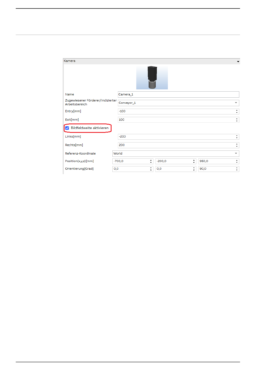Collapse the Kamera panel header arrow
Viewport: 261px width, 379px height.
click(238, 61)
